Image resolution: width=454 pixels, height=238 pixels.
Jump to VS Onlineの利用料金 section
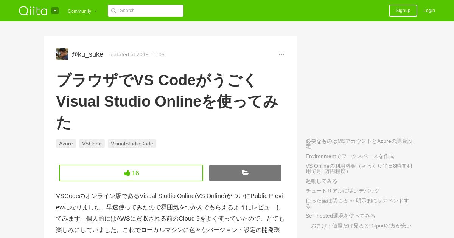pyautogui.click(x=359, y=168)
